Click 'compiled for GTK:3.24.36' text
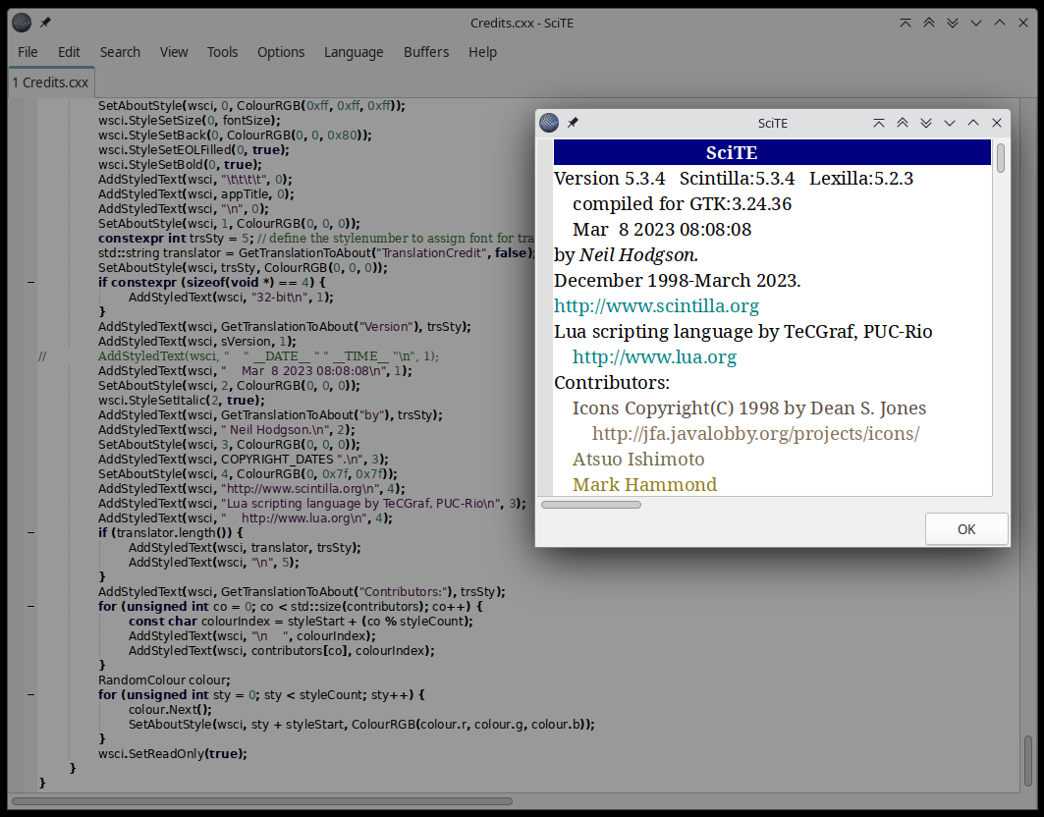1044x817 pixels. (682, 203)
